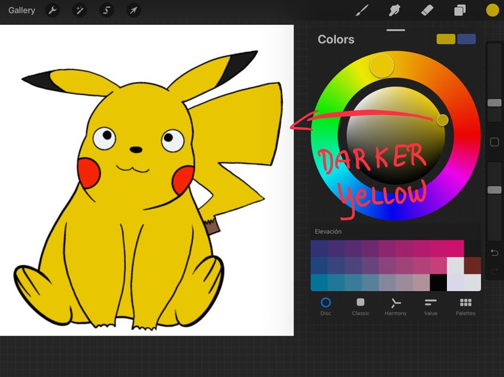Viewport: 504px width, 377px height.
Task: Tap the square modify button in sidebar
Action: pos(494,142)
